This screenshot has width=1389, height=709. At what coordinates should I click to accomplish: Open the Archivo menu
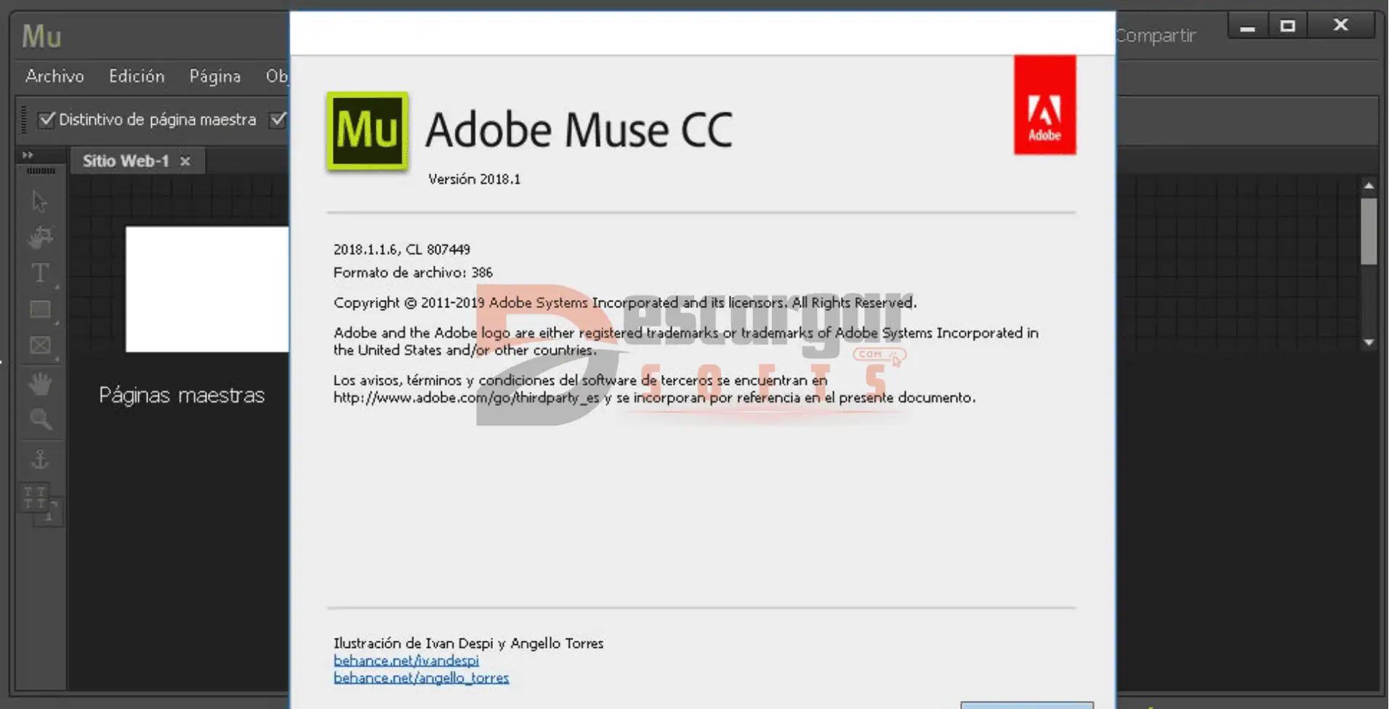[x=55, y=76]
